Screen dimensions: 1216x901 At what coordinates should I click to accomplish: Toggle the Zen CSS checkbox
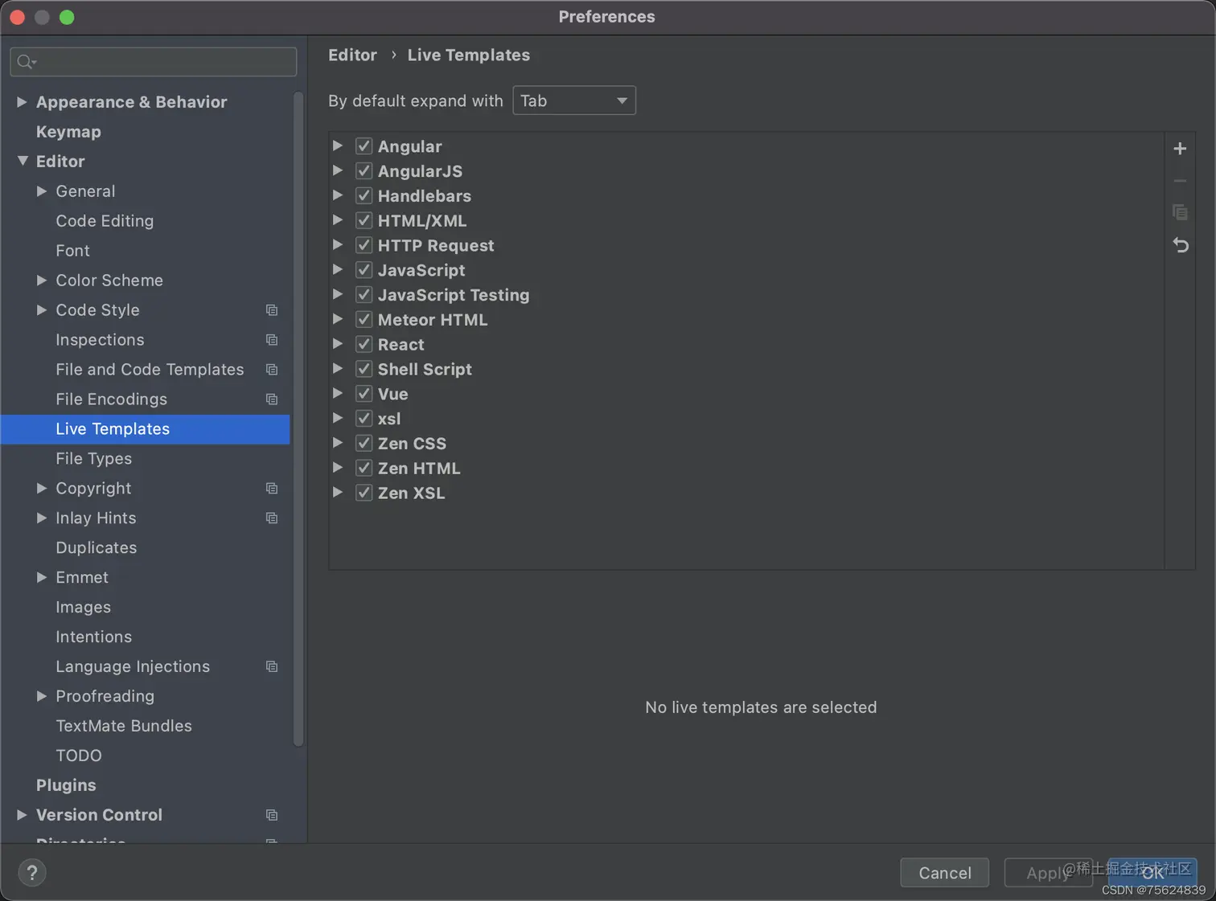(364, 444)
